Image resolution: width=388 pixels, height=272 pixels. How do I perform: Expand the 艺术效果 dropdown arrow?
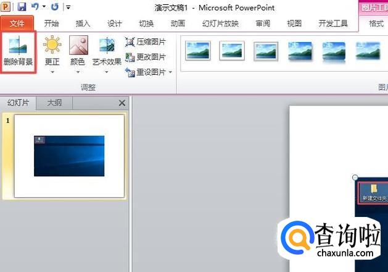coord(107,72)
